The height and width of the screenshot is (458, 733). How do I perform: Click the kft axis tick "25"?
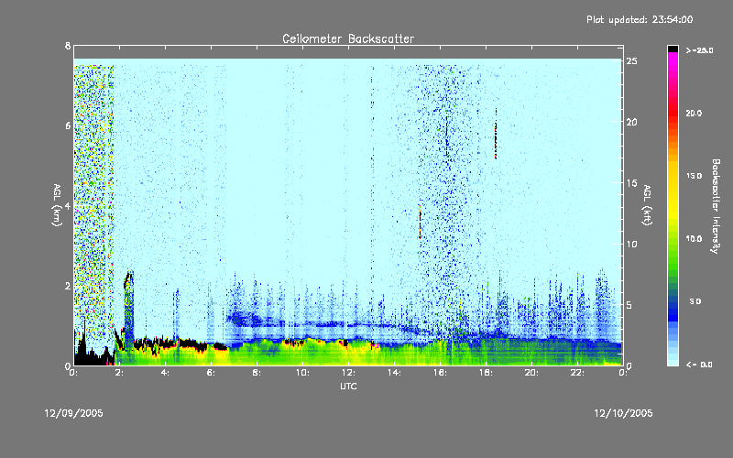point(631,61)
